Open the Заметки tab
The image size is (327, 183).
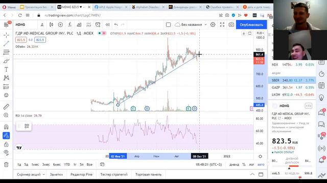[x=56, y=174]
